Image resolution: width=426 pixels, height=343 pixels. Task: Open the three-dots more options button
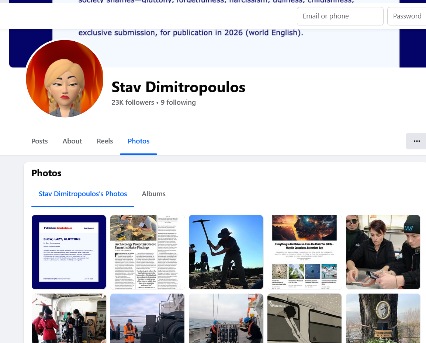417,141
